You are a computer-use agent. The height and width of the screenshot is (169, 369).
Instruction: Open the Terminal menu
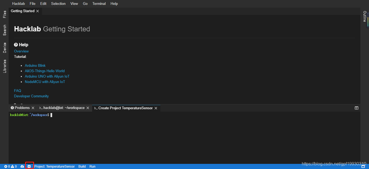[99, 4]
